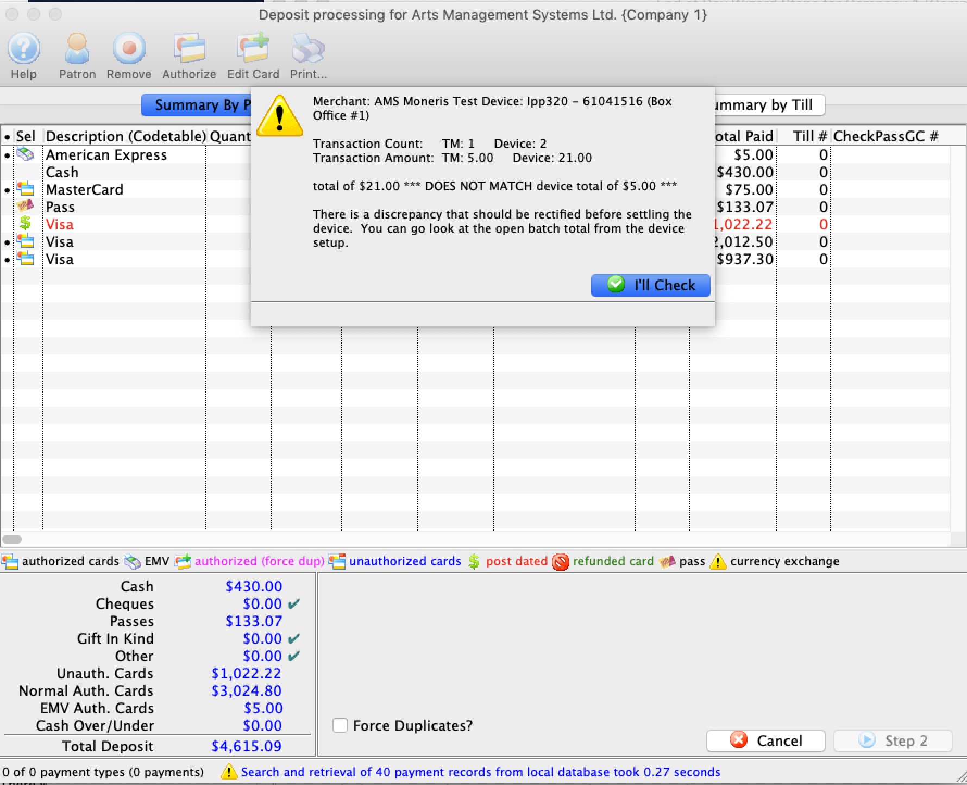967x785 pixels.
Task: Click the currency exchange legend warning icon
Action: 718,561
